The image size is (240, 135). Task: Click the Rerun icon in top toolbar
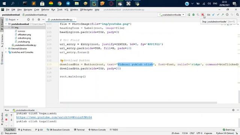189,15
